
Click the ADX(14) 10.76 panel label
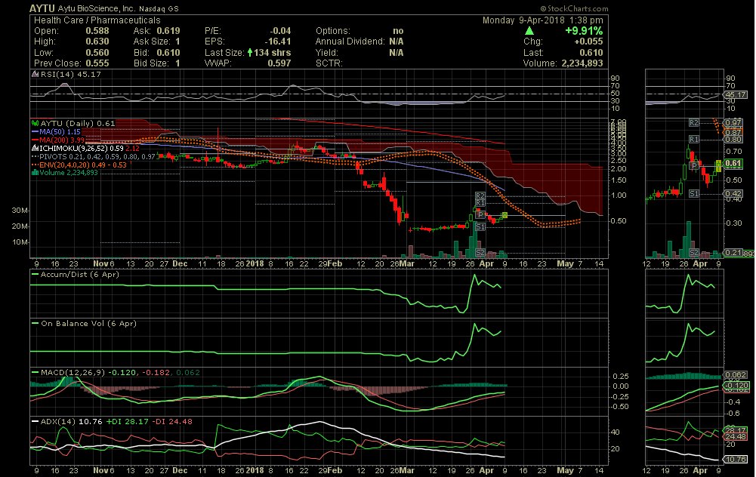pos(71,422)
